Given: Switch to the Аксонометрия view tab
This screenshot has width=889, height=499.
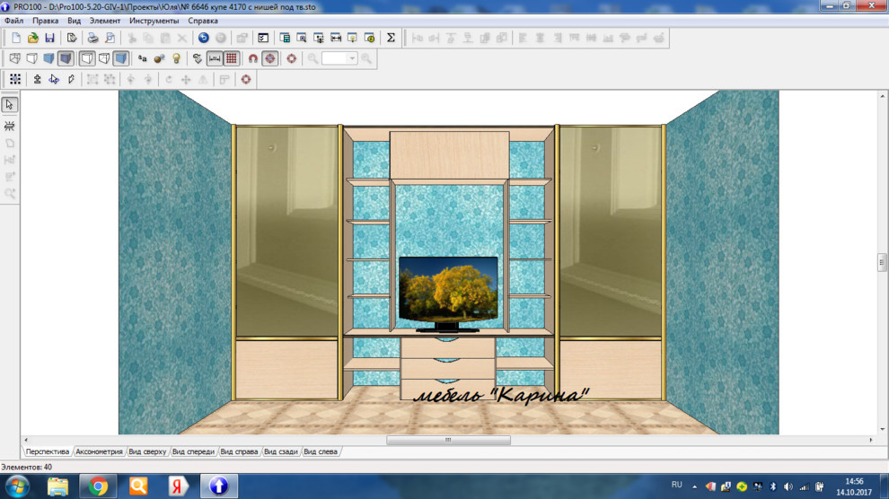Looking at the screenshot, I should [x=99, y=451].
